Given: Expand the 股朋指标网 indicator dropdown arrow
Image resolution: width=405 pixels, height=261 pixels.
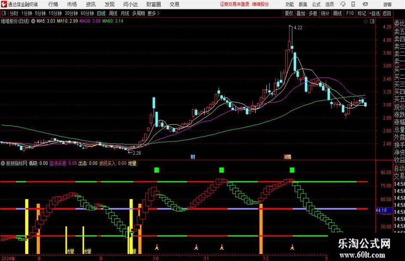Looking at the screenshot, I should (x=3, y=163).
